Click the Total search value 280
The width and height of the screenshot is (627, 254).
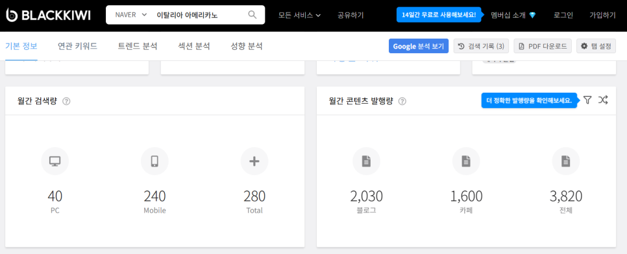click(254, 196)
